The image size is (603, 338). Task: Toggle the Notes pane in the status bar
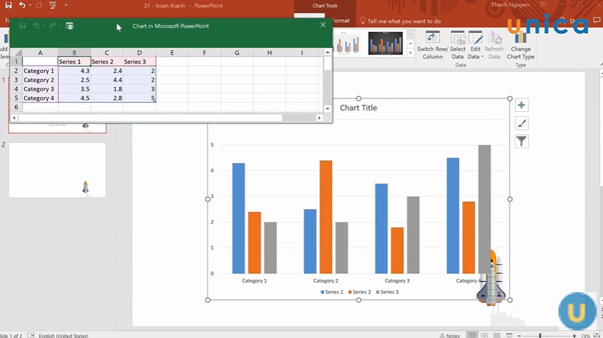point(449,335)
